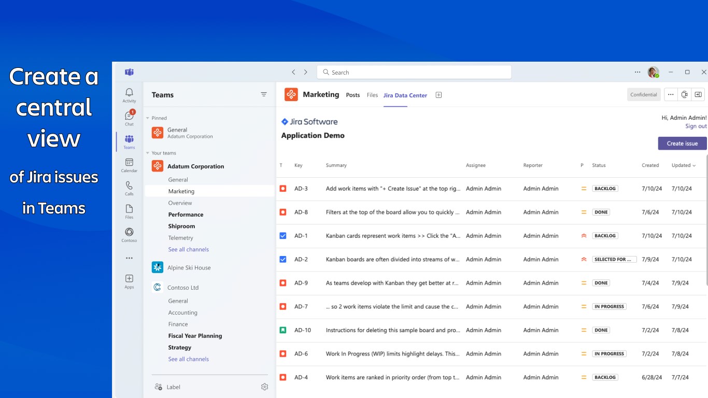Image resolution: width=708 pixels, height=398 pixels.
Task: Start a meeting with the camera icon
Action: tap(685, 94)
